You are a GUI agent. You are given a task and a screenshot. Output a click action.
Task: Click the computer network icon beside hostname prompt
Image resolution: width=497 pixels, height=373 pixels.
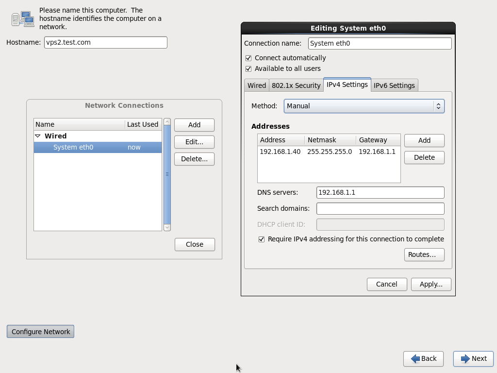[23, 19]
